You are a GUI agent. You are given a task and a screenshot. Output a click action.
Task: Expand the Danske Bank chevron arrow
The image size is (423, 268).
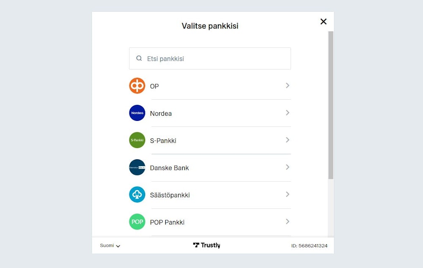pos(288,167)
